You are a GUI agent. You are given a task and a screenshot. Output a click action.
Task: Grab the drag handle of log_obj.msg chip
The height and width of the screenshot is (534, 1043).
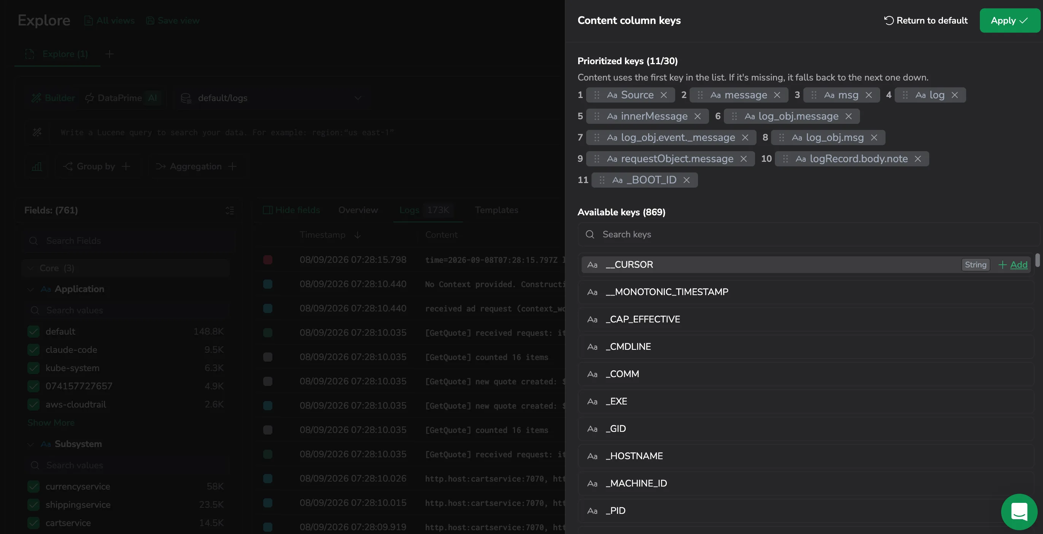(781, 137)
